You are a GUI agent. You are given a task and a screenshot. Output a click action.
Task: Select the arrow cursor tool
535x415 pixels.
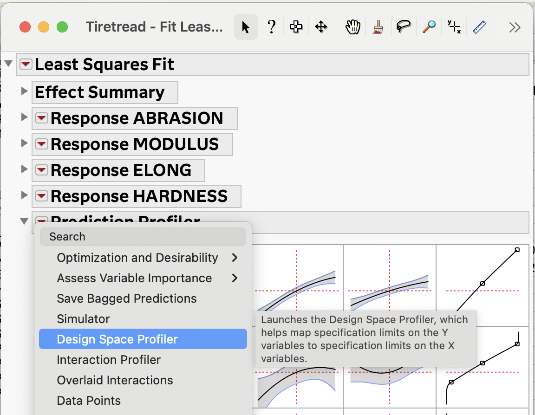tap(246, 27)
